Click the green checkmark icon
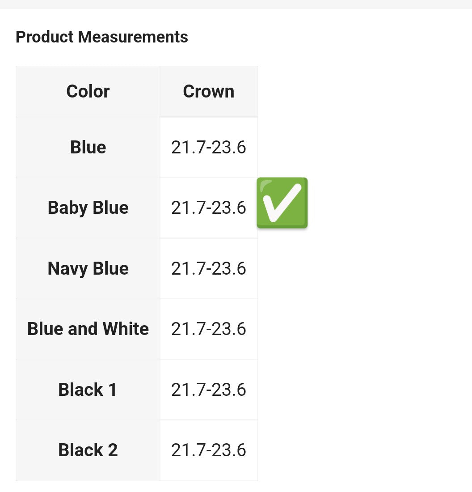This screenshot has height=492, width=472. tap(282, 203)
